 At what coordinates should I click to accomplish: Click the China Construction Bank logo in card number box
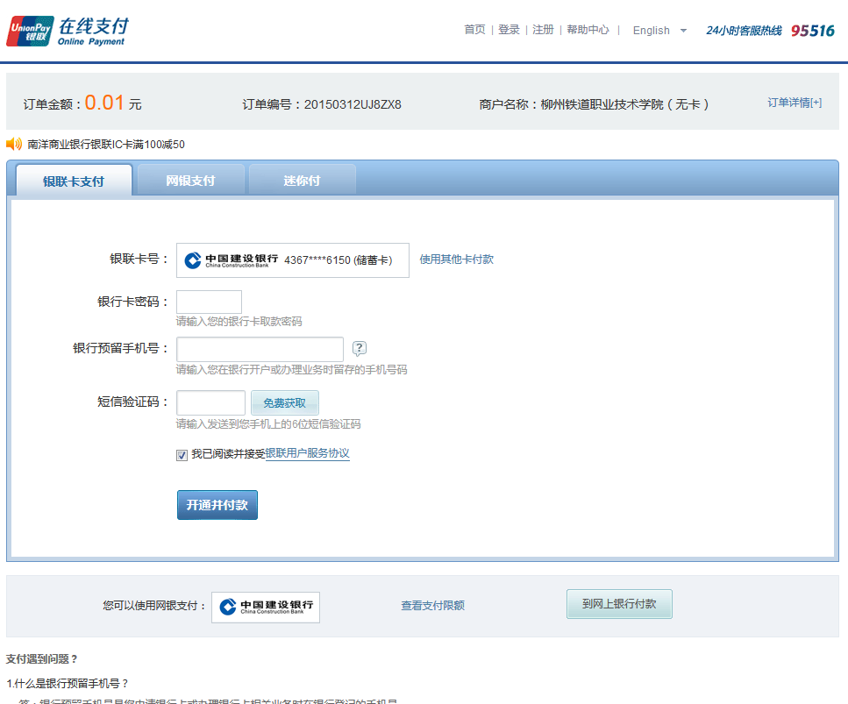(232, 260)
